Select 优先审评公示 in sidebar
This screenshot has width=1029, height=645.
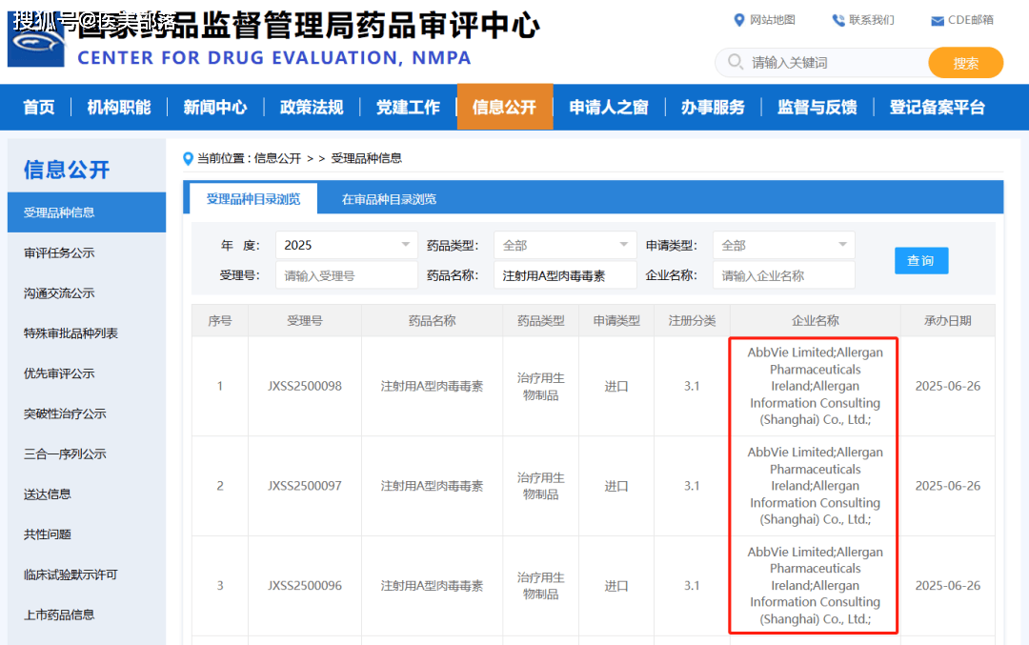point(59,373)
